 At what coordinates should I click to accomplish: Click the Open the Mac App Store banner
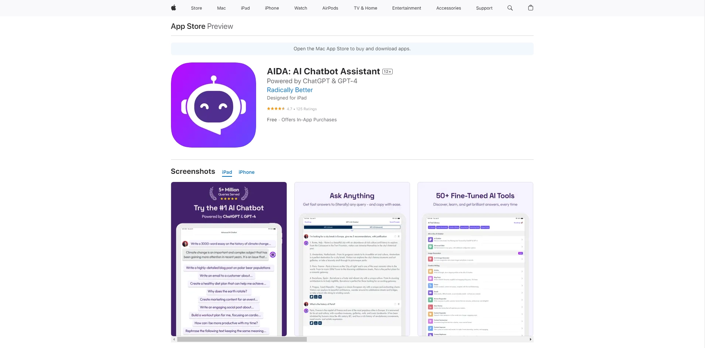pyautogui.click(x=352, y=49)
